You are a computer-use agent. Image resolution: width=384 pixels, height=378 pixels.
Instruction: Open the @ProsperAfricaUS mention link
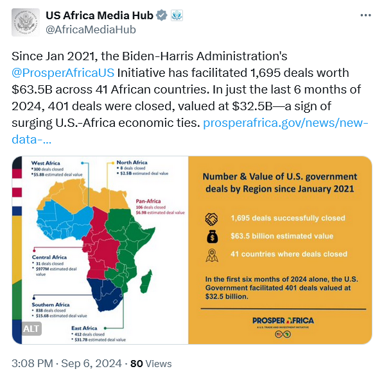63,73
